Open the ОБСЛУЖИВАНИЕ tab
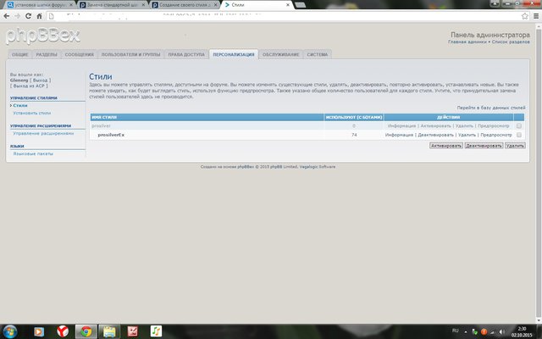The width and height of the screenshot is (542, 339). coord(280,54)
